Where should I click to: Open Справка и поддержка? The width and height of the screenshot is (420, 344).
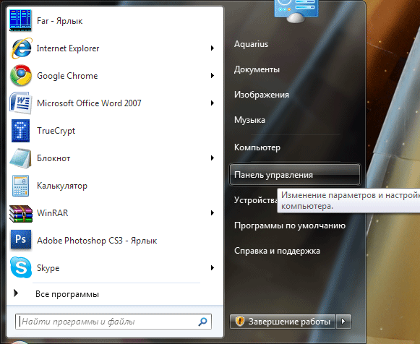(x=277, y=251)
